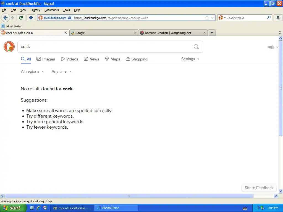Image resolution: width=283 pixels, height=212 pixels.
Task: Show the tab groups grid icon
Action: tap(280, 33)
